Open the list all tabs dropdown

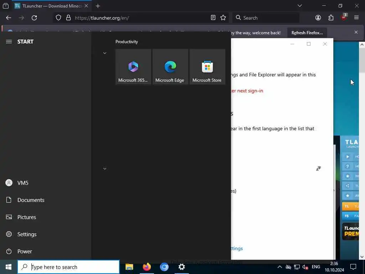click(x=300, y=6)
